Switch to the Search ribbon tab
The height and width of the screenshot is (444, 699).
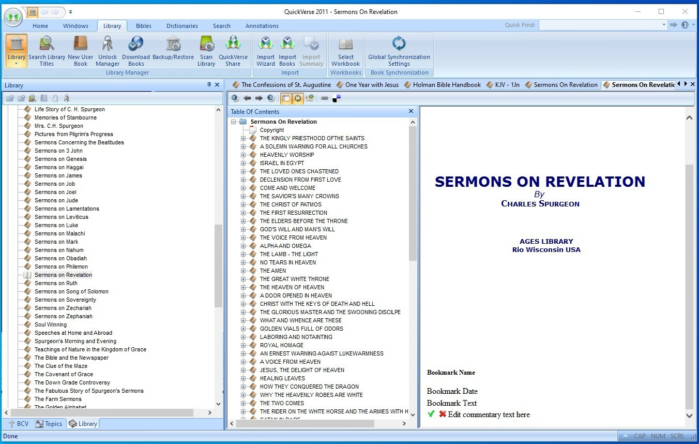[x=222, y=26]
